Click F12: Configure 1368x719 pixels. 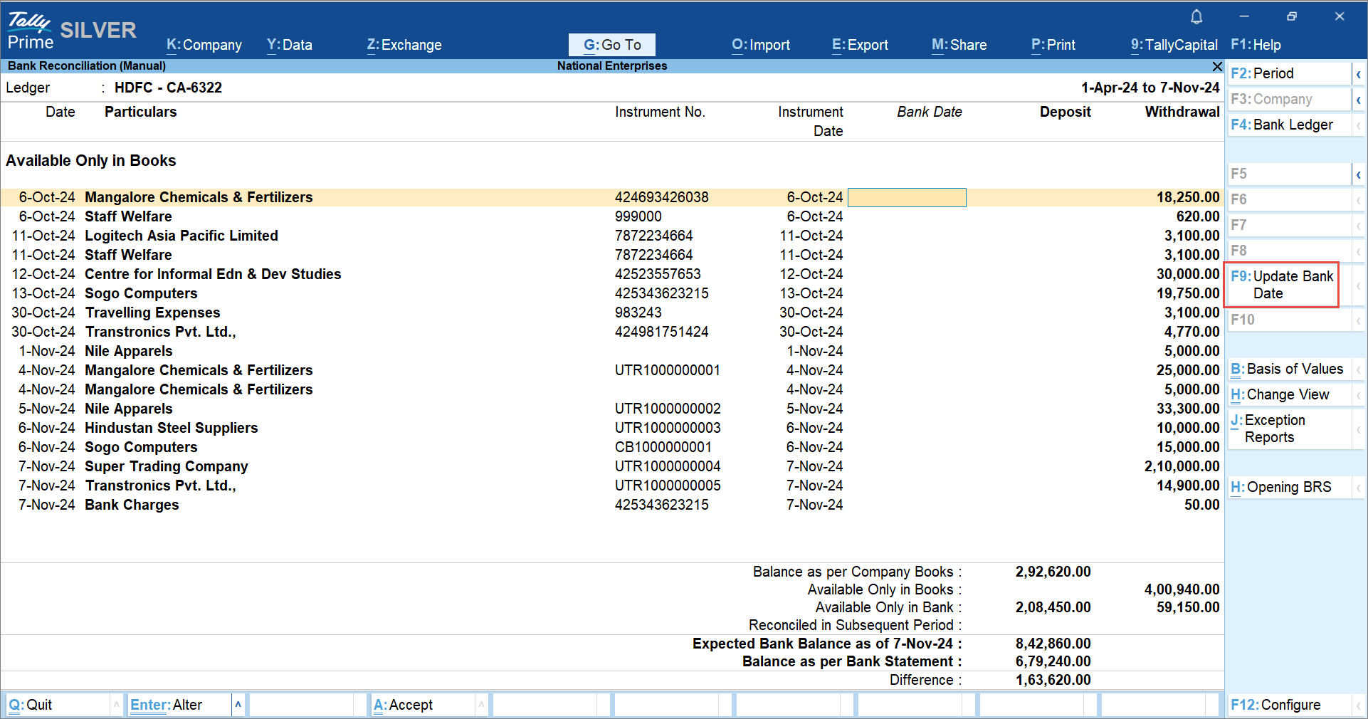(1290, 705)
